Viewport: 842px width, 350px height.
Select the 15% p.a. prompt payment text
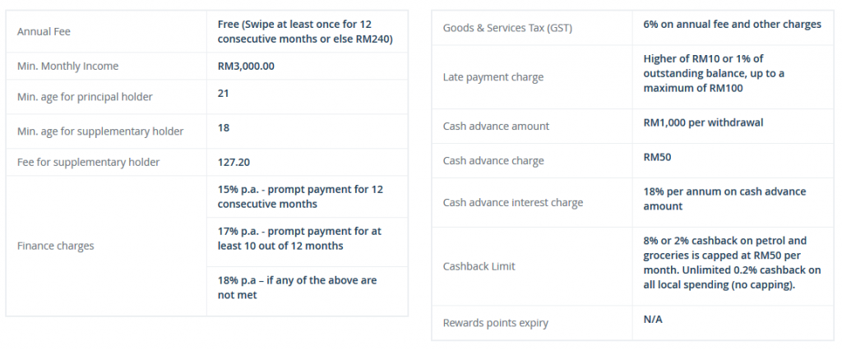coord(300,196)
